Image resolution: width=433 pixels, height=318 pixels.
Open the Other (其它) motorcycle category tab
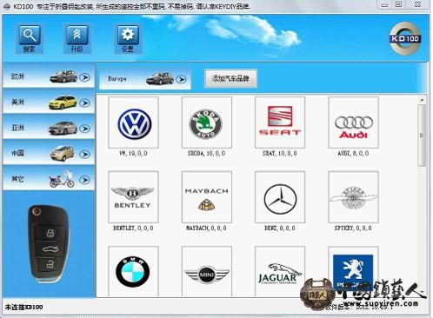[x=49, y=179]
